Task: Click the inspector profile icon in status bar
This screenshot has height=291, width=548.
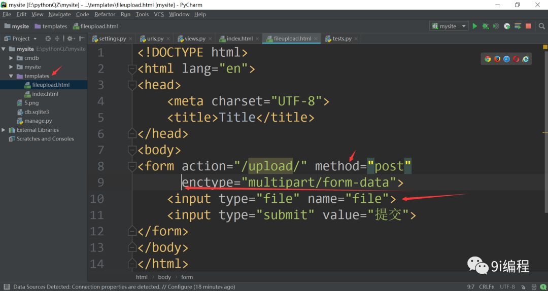Action: (x=533, y=287)
